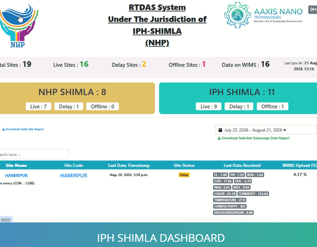Select Offline : 1 under IPH SHIMLA

pos(273,106)
